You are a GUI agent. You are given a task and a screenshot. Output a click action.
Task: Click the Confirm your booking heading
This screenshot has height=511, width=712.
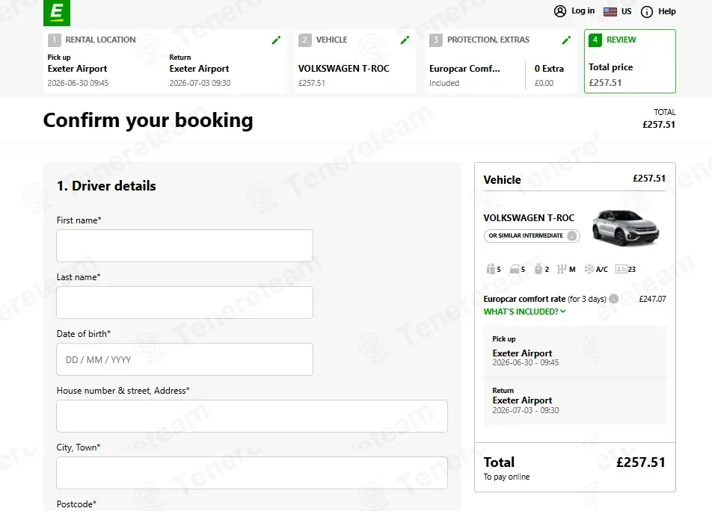[148, 120]
